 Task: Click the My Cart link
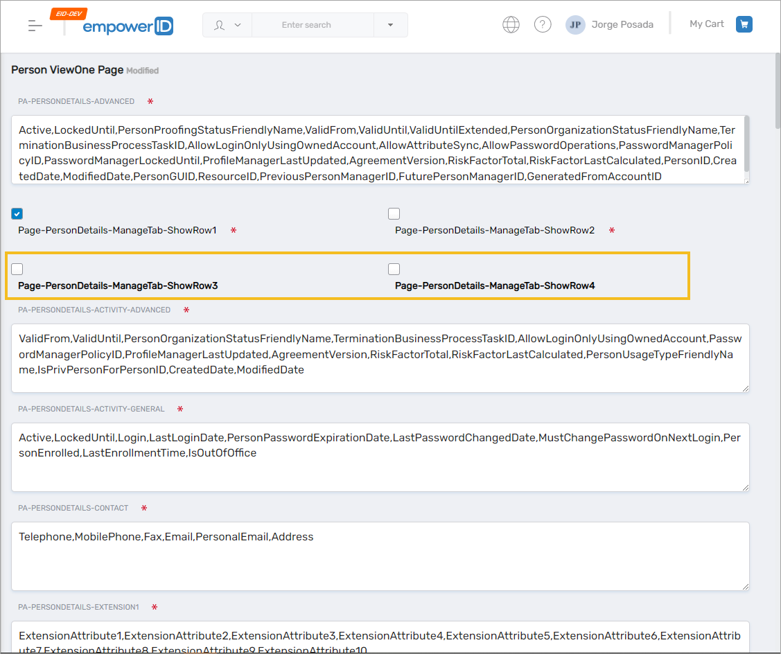(706, 24)
